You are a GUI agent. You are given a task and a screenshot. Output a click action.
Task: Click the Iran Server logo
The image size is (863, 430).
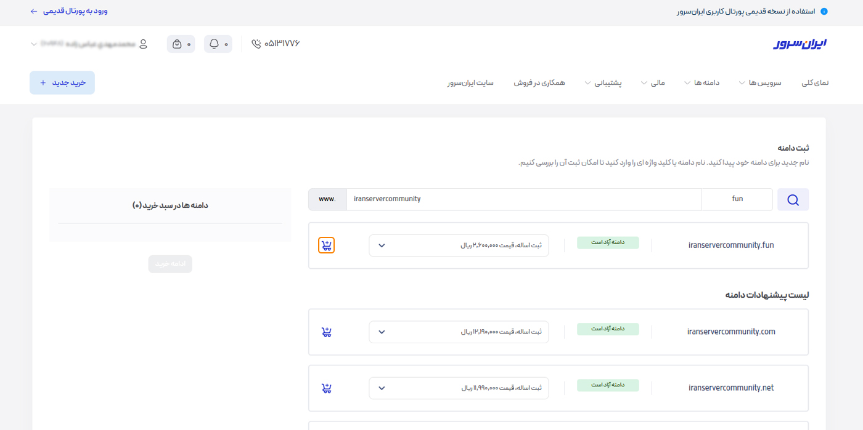pyautogui.click(x=800, y=44)
